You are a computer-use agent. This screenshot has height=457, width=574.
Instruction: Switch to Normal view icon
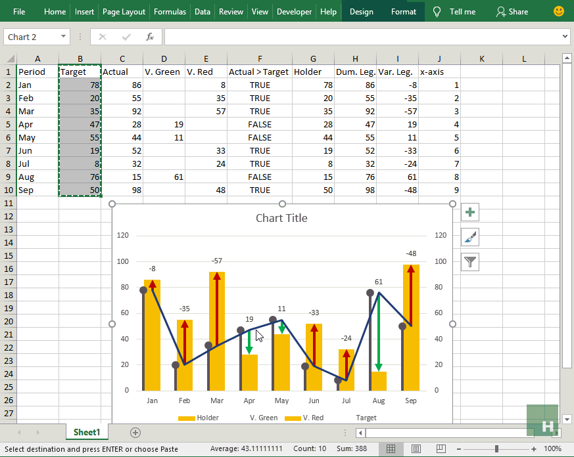391,448
